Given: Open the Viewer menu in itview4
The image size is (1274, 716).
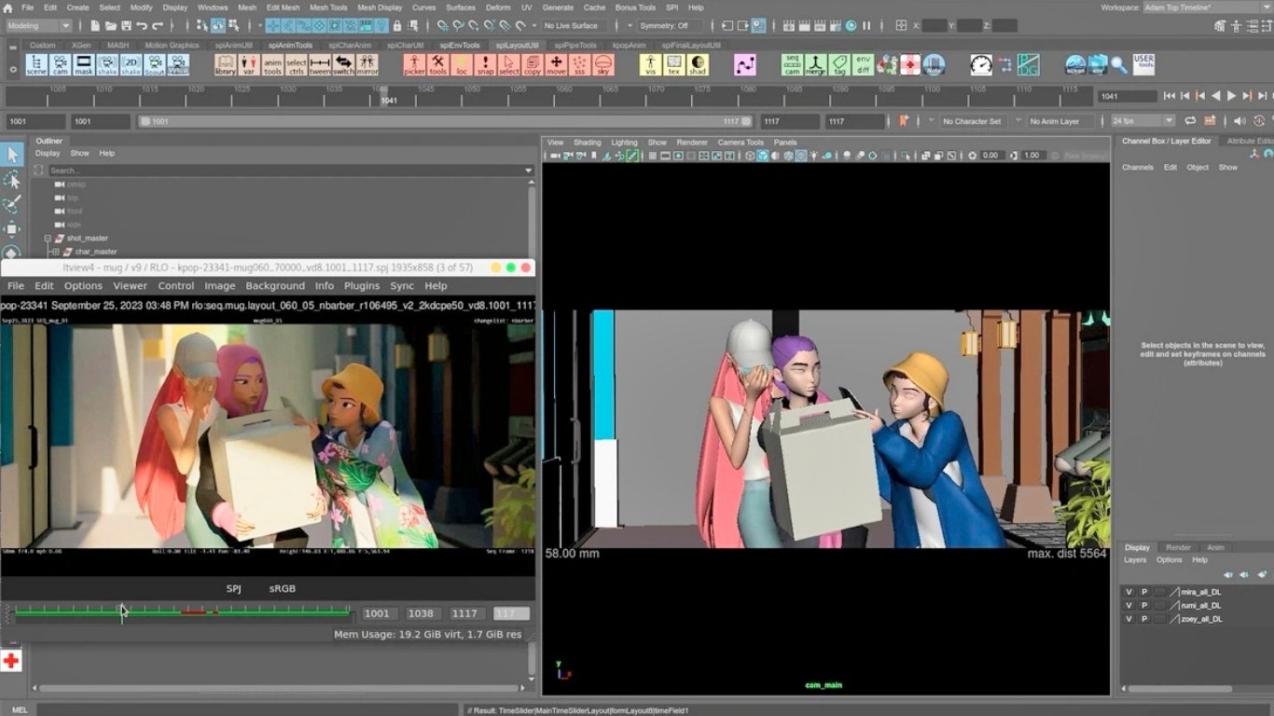Looking at the screenshot, I should coord(131,286).
